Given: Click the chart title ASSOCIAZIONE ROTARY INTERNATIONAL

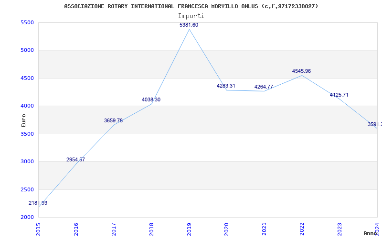Looking at the screenshot, I should pyautogui.click(x=191, y=6).
